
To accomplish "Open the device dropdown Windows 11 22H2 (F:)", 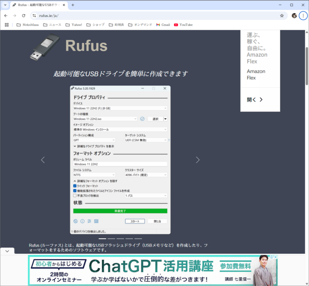I will coord(120,108).
